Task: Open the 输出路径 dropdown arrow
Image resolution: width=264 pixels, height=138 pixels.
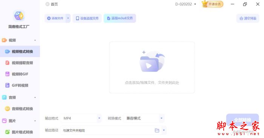Action: pos(164,130)
